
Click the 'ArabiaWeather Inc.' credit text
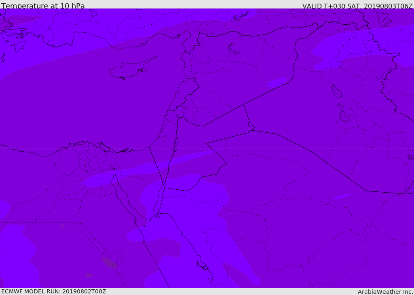click(x=385, y=292)
